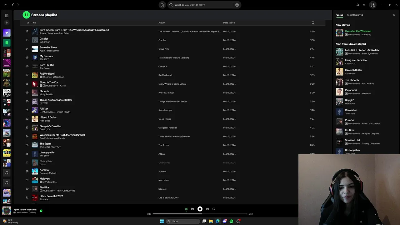Screen dimensions: 400x225
Task: Open the Cradles album link
Action: pos(162,40)
